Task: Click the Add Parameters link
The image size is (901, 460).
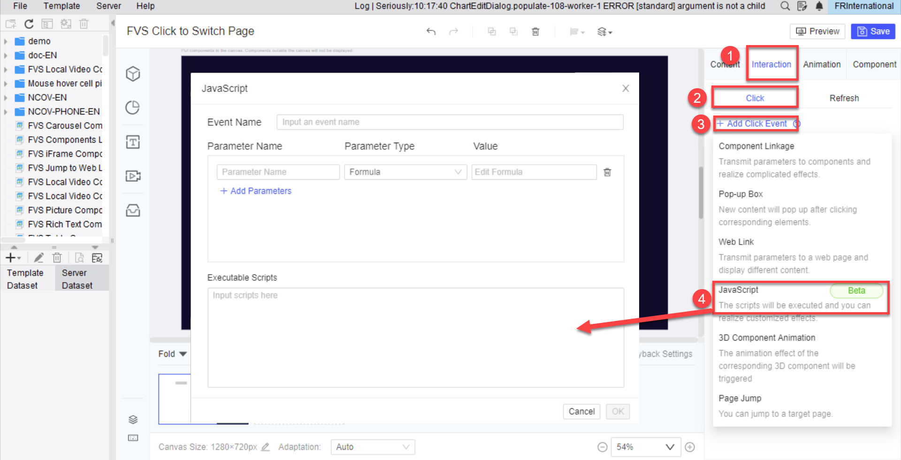Action: coord(255,191)
